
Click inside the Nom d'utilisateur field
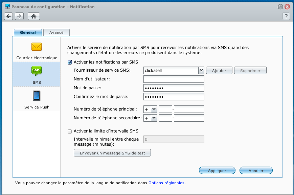[x=174, y=79]
